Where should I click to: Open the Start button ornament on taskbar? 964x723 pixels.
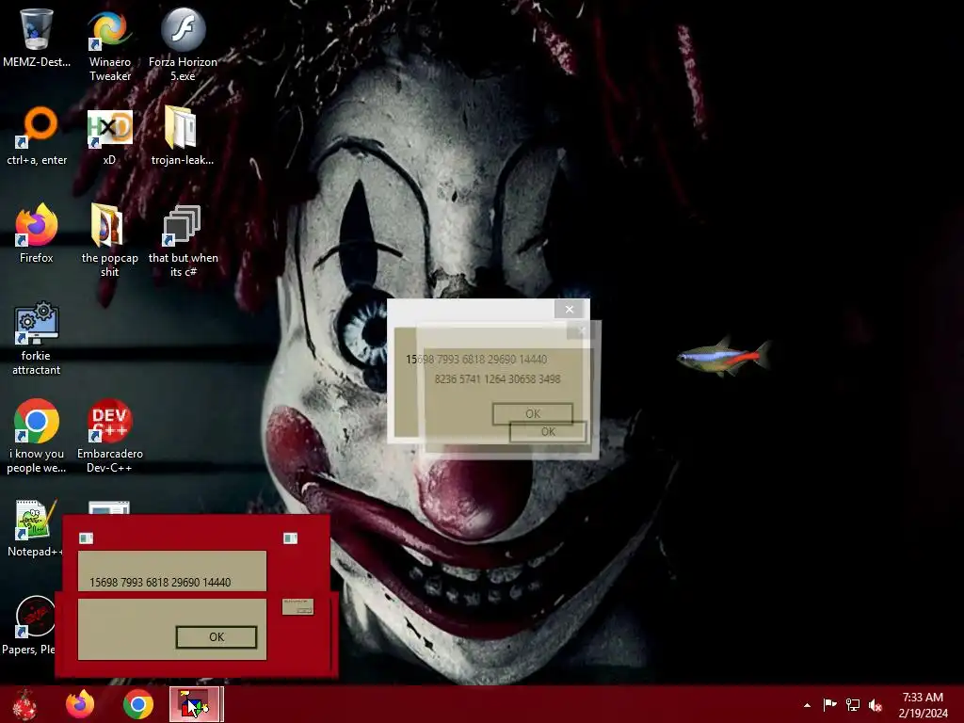(x=24, y=704)
